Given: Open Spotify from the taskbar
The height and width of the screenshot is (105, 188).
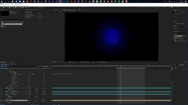Looking at the screenshot, I should (119, 1).
